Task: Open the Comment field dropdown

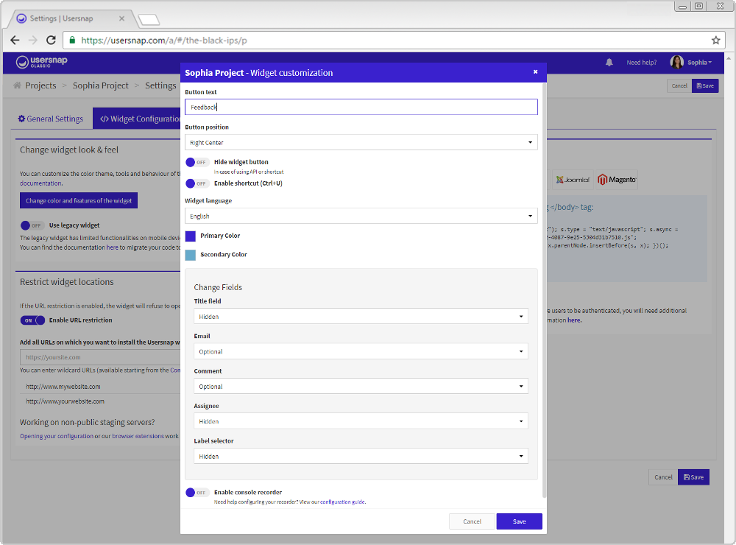Action: pos(361,386)
